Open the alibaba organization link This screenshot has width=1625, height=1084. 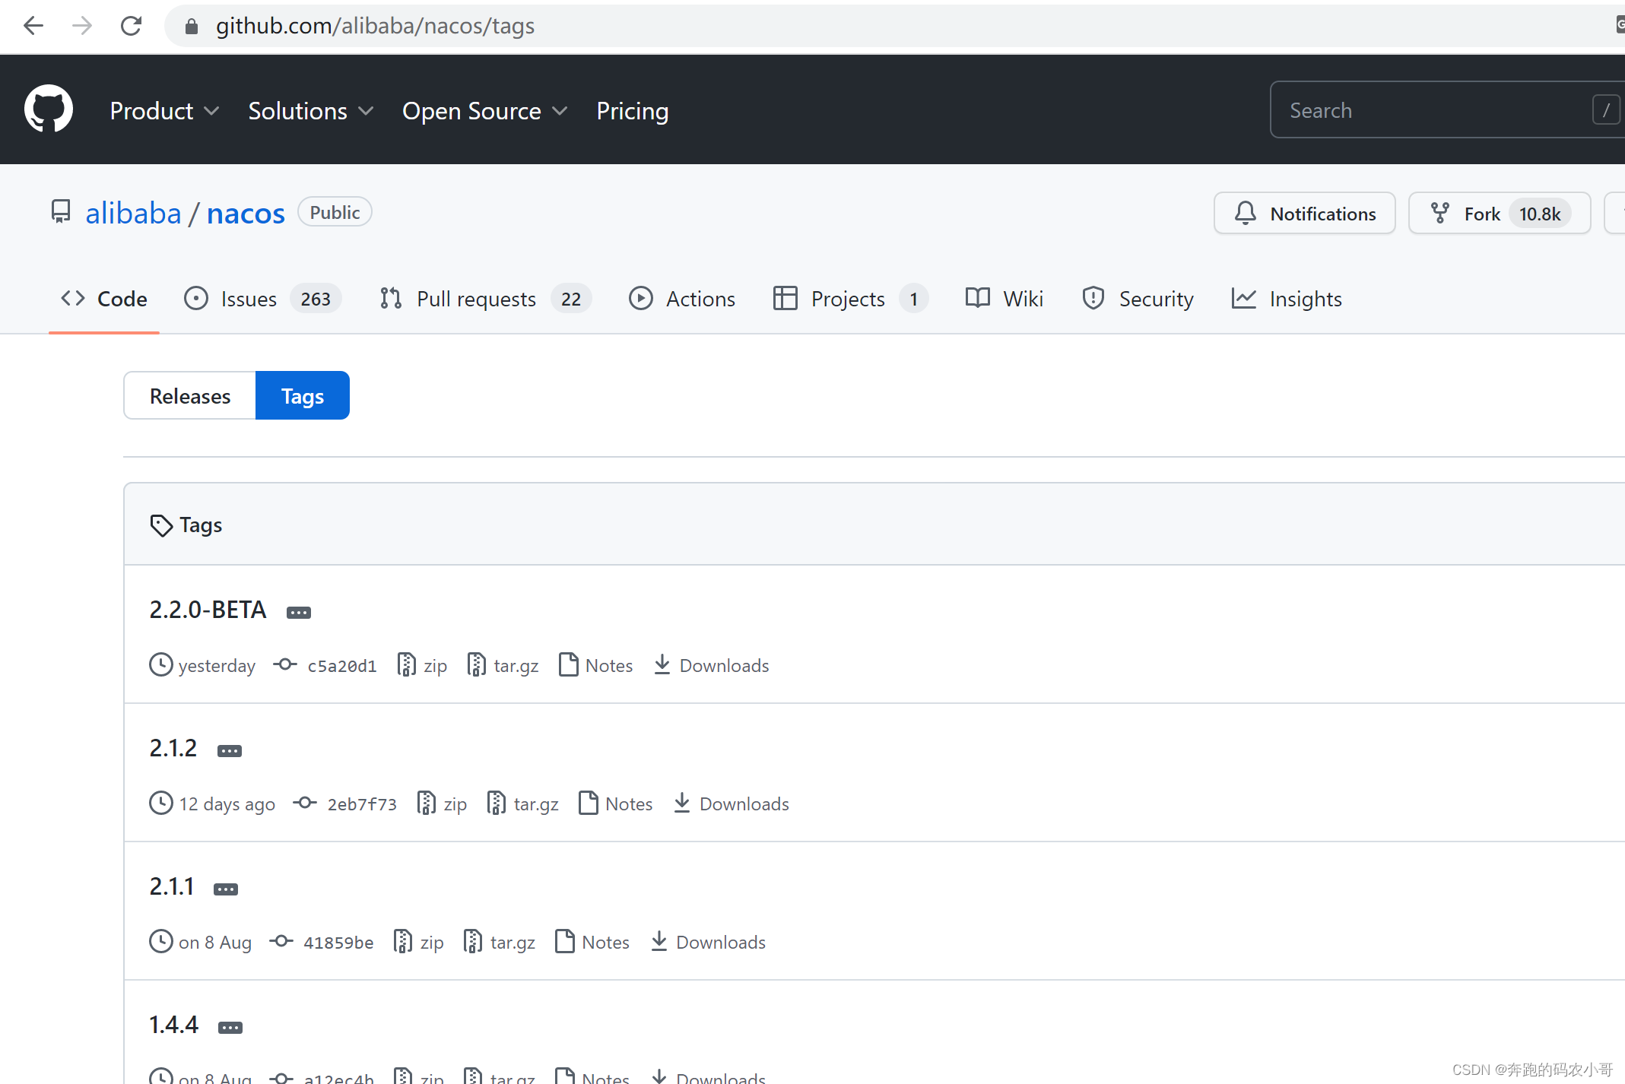133,213
